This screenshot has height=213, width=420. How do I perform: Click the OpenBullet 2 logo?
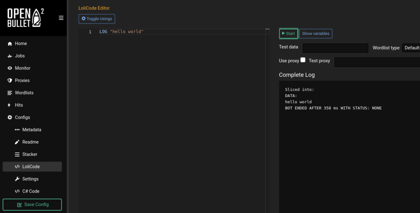[26, 18]
